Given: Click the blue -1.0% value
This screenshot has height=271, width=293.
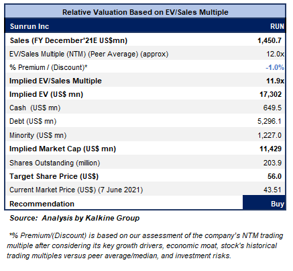Looking at the screenshot, I should [275, 67].
